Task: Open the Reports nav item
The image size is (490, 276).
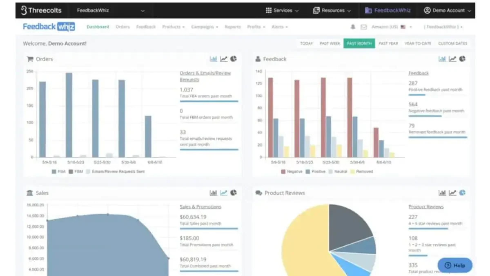Action: pos(233,27)
